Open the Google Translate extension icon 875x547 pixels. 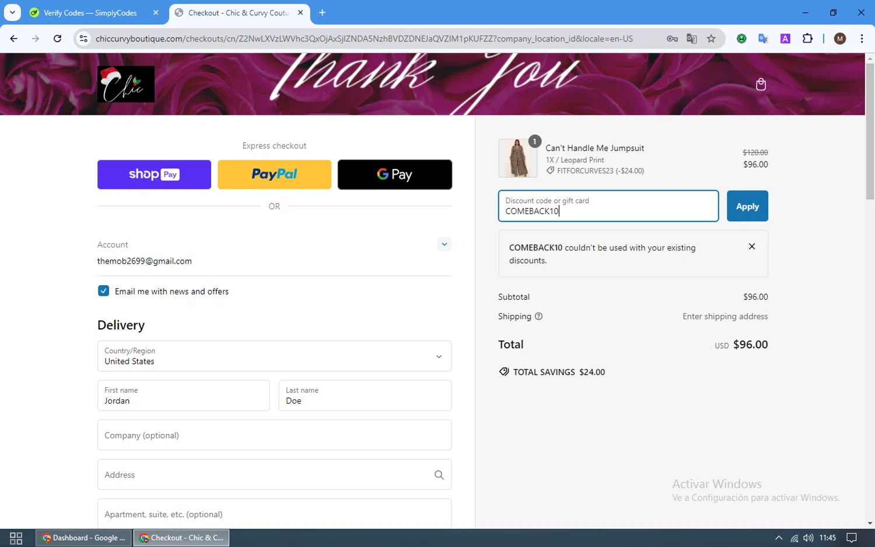[x=763, y=38]
